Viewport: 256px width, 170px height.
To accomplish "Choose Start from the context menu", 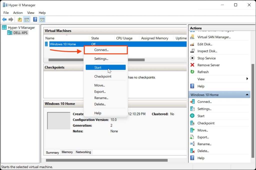I will (x=106, y=67).
